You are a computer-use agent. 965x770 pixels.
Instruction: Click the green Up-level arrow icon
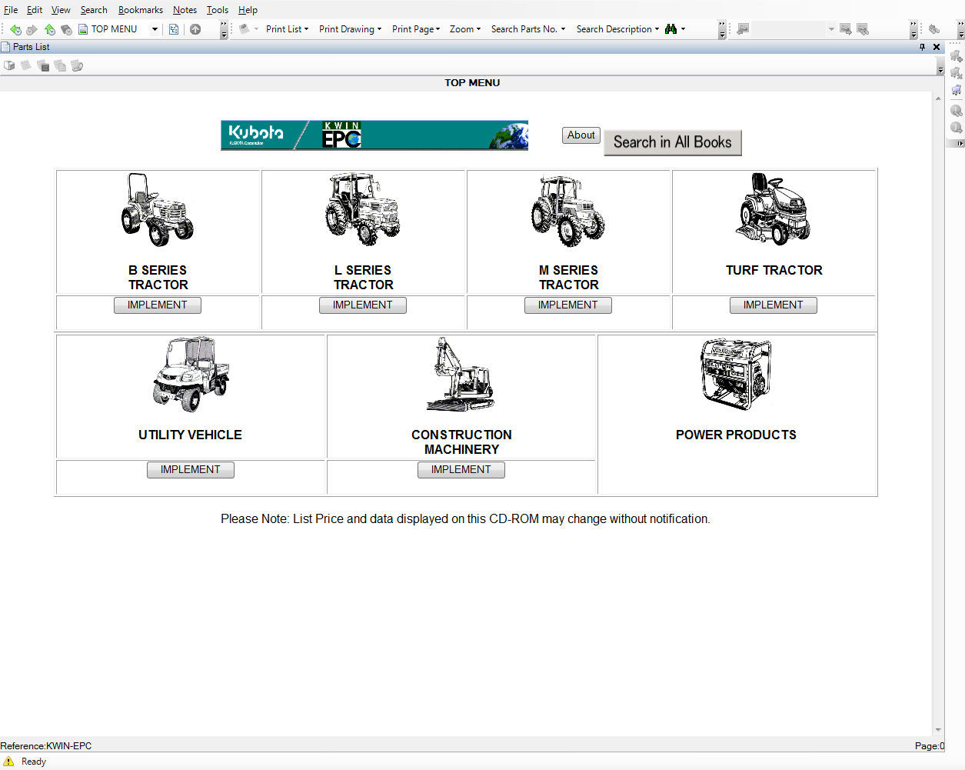click(50, 29)
